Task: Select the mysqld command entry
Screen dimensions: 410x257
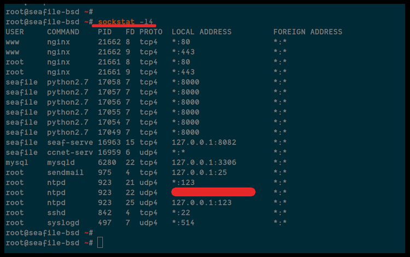Action: point(61,163)
